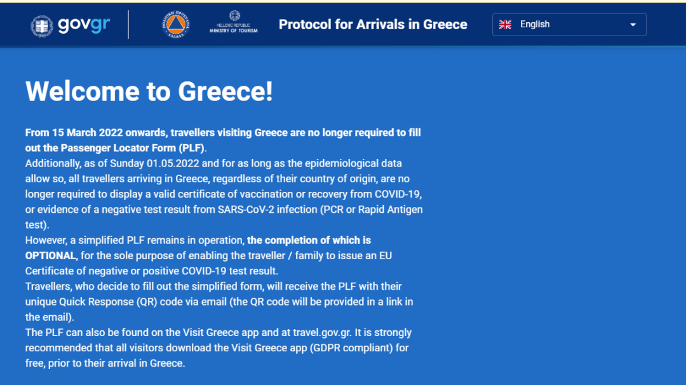The width and height of the screenshot is (686, 385).
Task: Click the English label in language selector
Action: tap(535, 25)
